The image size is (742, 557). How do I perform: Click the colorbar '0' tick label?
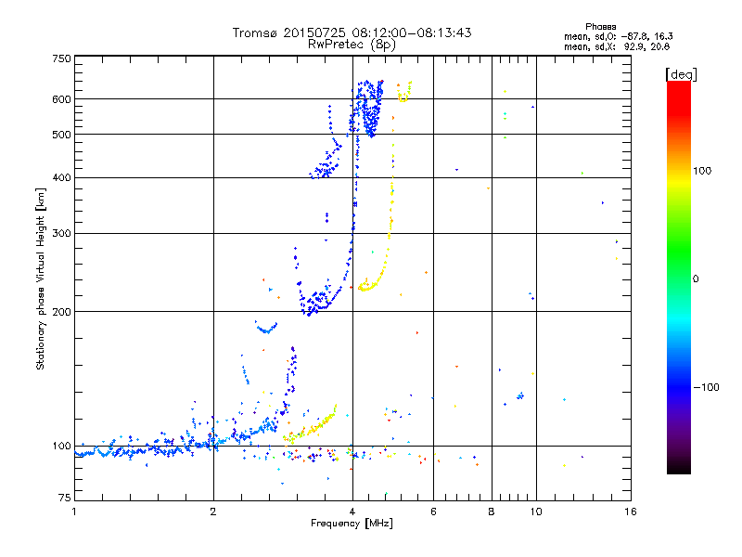point(696,279)
